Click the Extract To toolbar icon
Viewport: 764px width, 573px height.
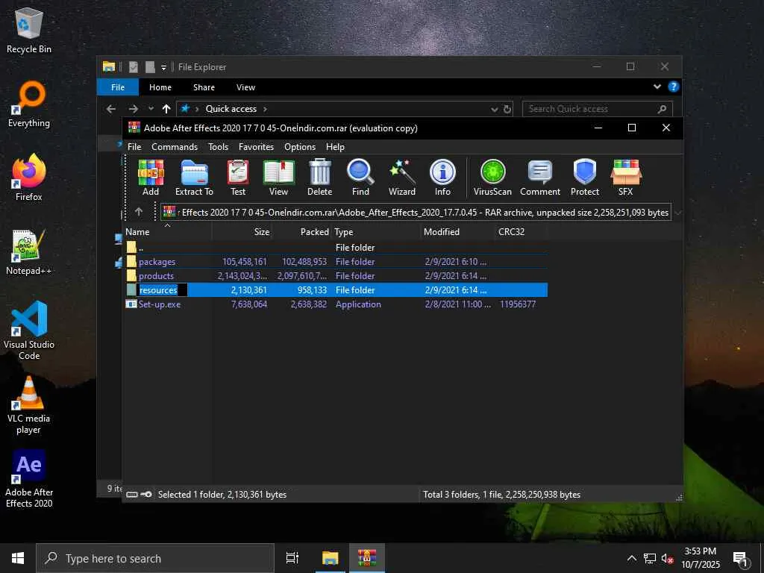click(194, 178)
